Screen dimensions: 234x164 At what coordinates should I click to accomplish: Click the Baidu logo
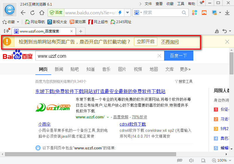pos(18,55)
